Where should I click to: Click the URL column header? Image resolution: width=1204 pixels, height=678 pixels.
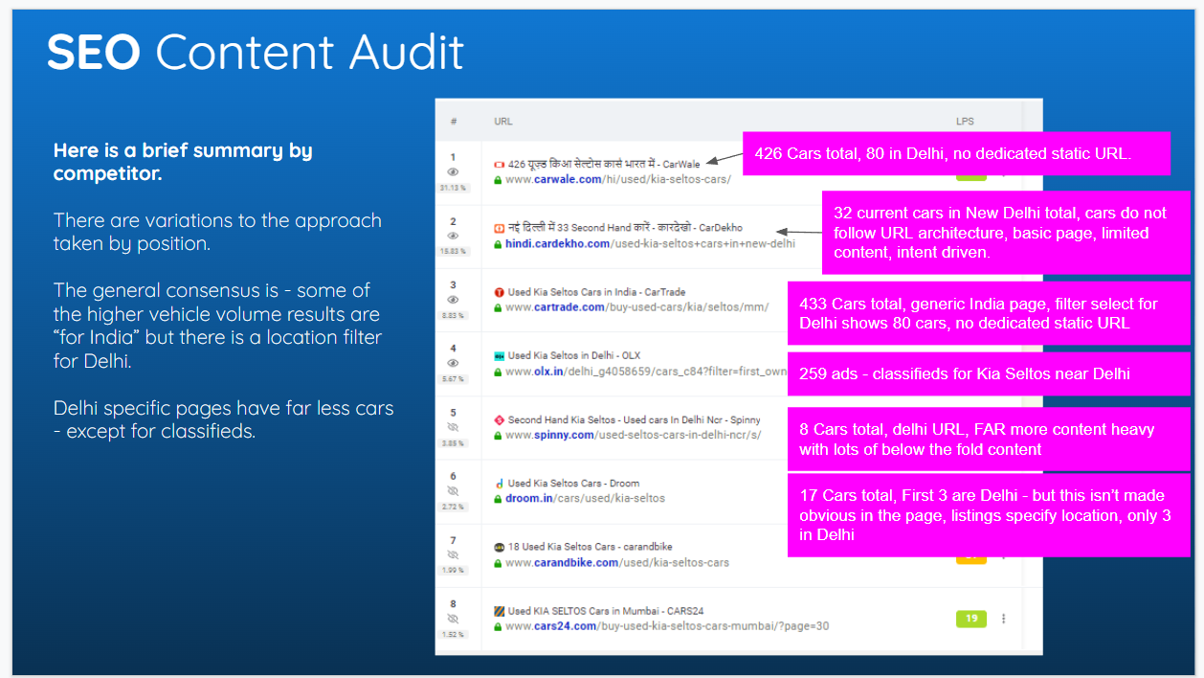(503, 122)
